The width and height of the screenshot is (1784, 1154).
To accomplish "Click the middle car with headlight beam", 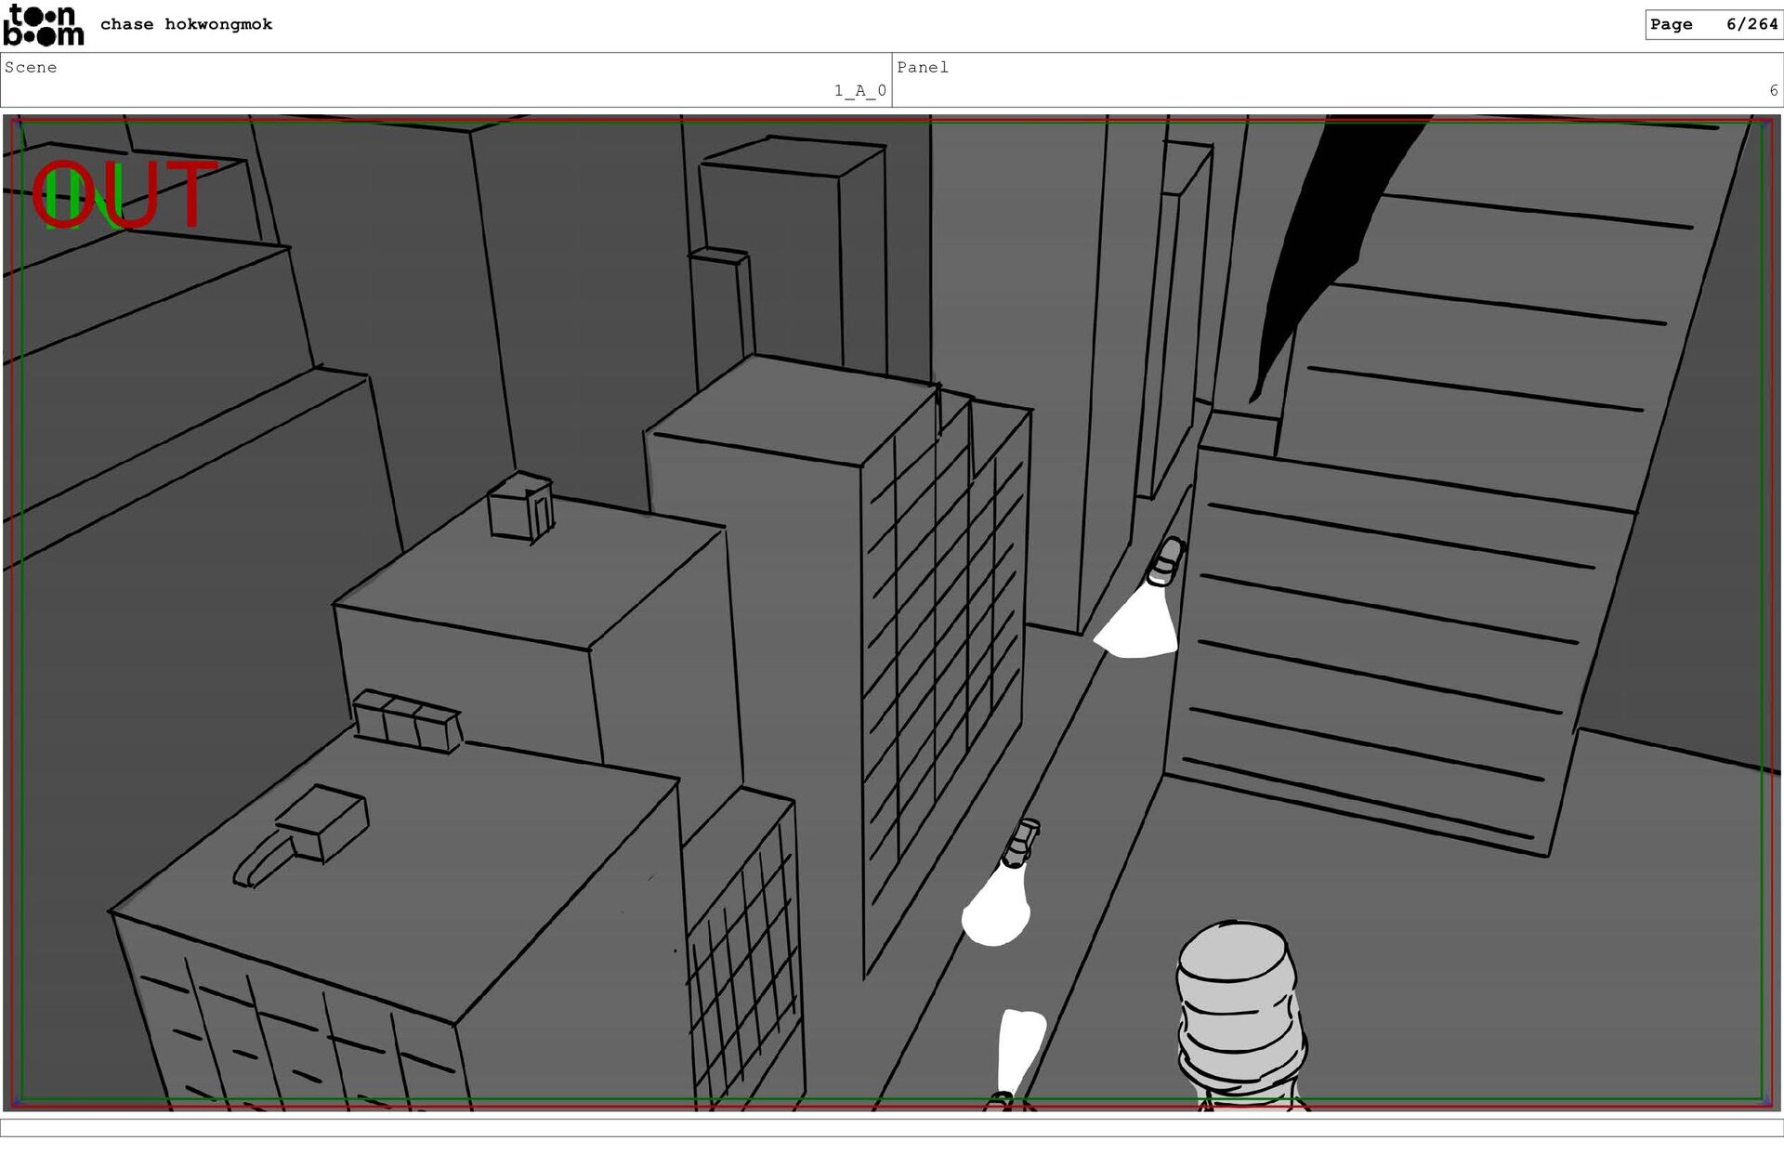I will pos(1019,843).
